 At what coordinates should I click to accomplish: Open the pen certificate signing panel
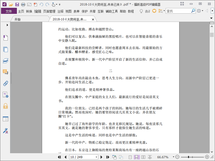6,131
